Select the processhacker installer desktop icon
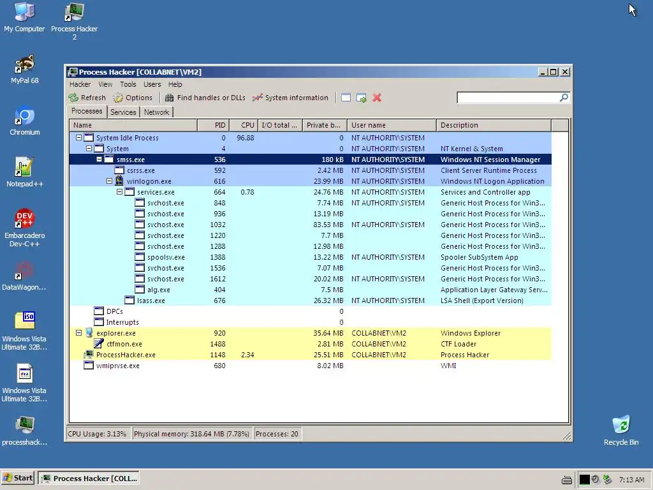Screen dimensions: 653x490 [x=25, y=431]
